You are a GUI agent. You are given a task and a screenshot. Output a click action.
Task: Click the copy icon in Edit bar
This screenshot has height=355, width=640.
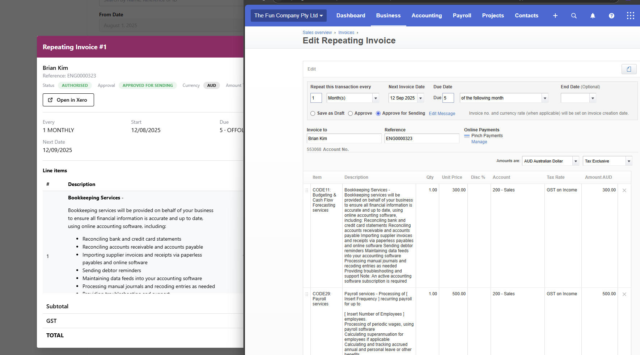[x=629, y=69]
